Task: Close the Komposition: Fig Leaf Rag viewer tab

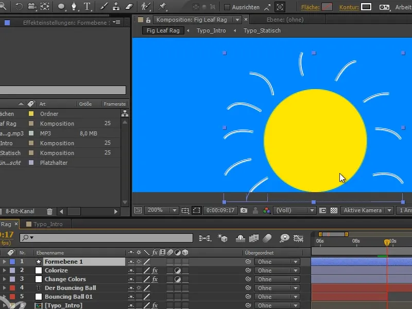Action: pos(246,20)
